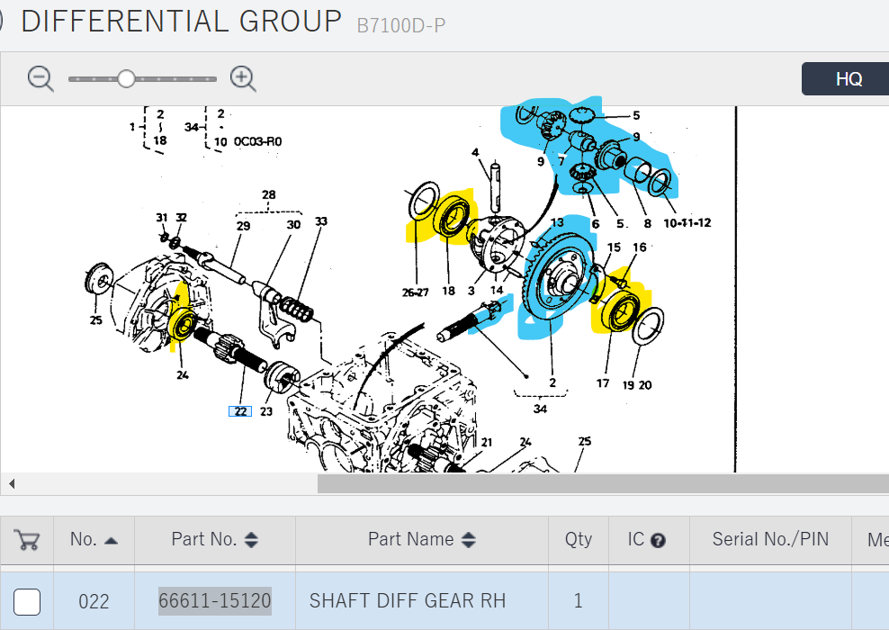Viewport: 889px width, 630px height.
Task: Select highlighted callout 22 in diagram
Action: 239,411
